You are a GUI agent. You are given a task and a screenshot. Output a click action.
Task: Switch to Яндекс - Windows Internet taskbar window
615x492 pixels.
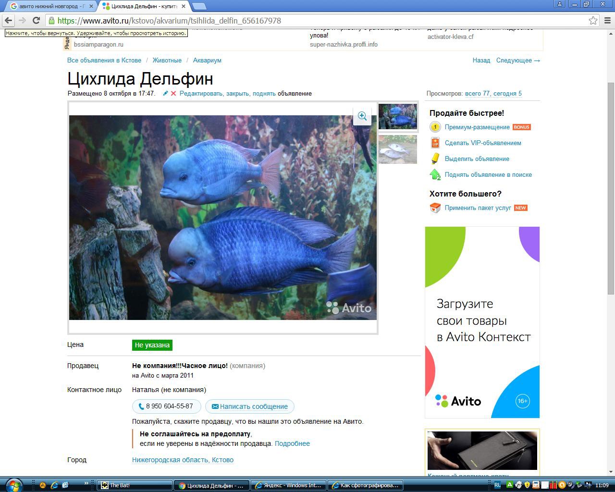click(x=288, y=485)
